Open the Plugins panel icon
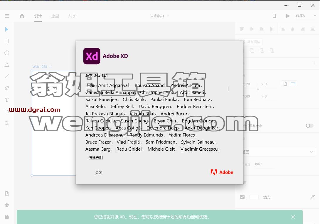The height and width of the screenshot is (224, 320). (7, 217)
